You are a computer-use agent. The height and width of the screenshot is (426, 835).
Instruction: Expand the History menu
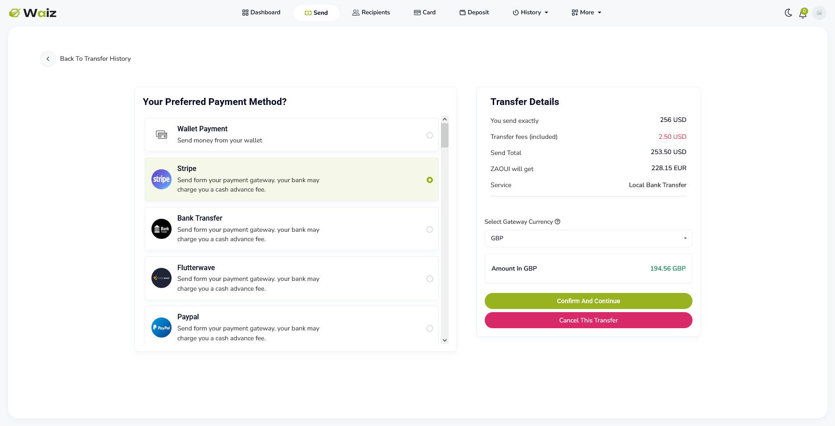530,13
